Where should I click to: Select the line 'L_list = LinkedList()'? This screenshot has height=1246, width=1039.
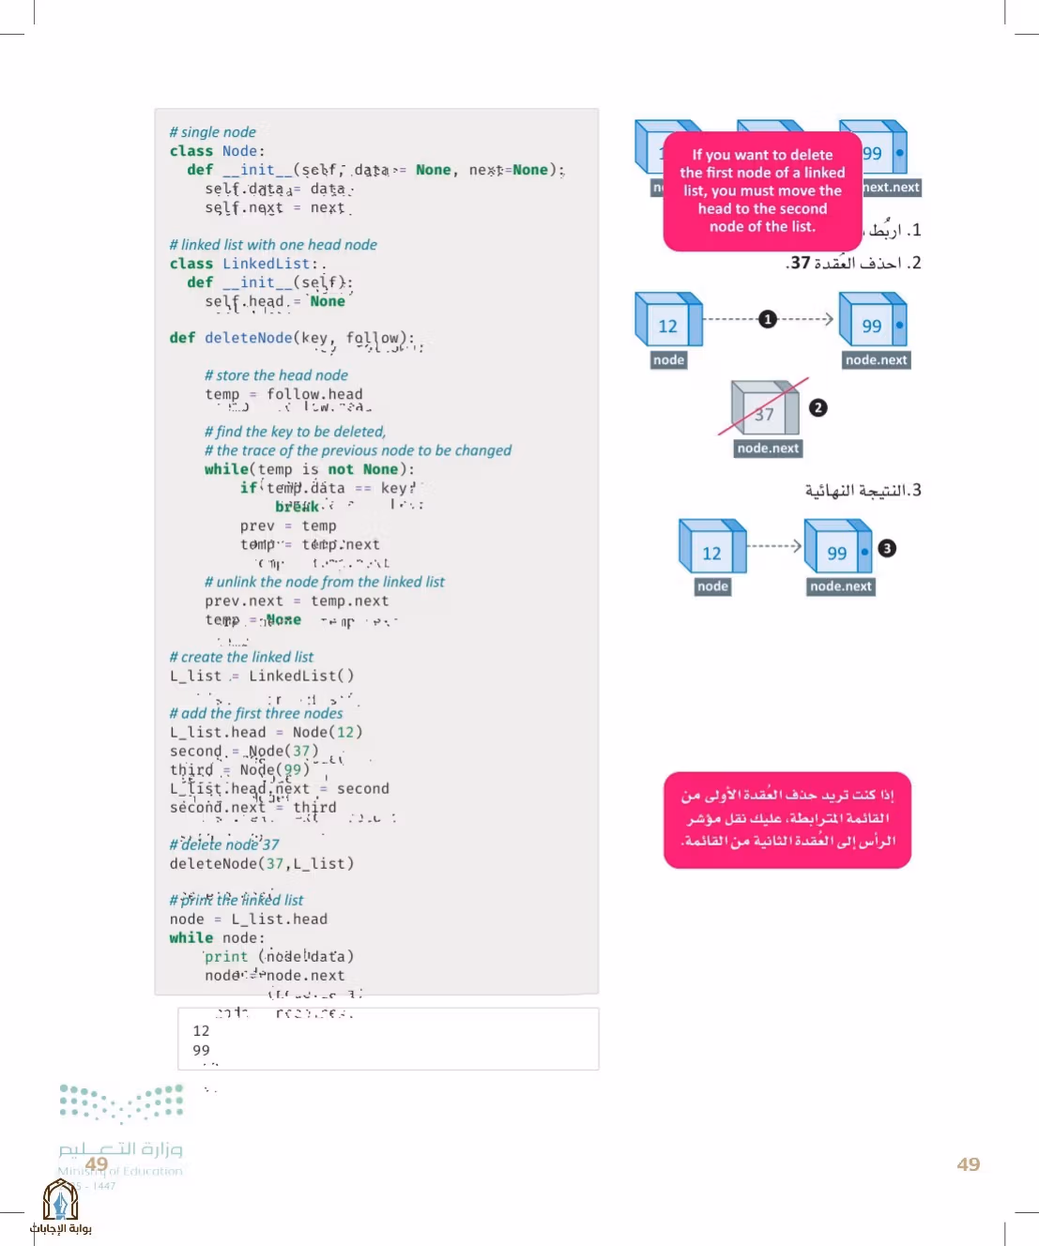coord(262,676)
